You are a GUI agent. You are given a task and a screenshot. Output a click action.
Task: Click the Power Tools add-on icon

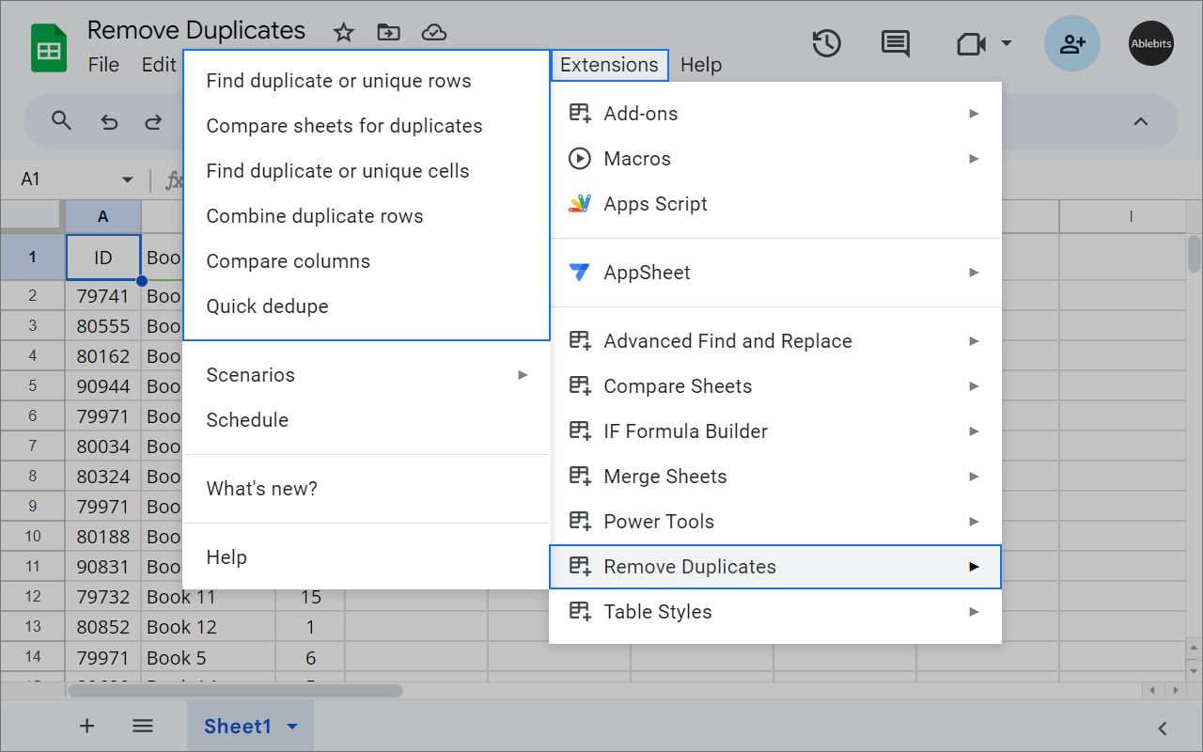(x=580, y=522)
